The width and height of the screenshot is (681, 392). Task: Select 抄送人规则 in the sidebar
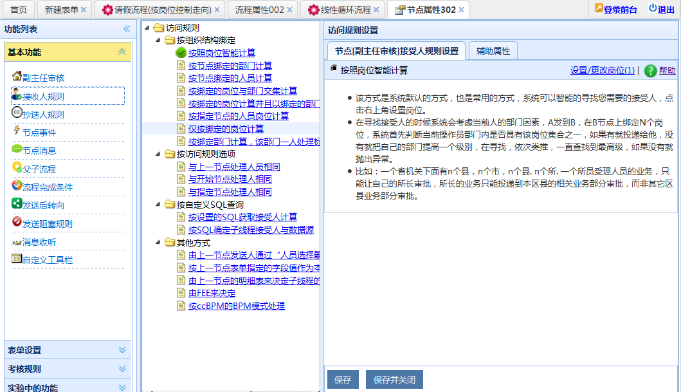pos(44,115)
